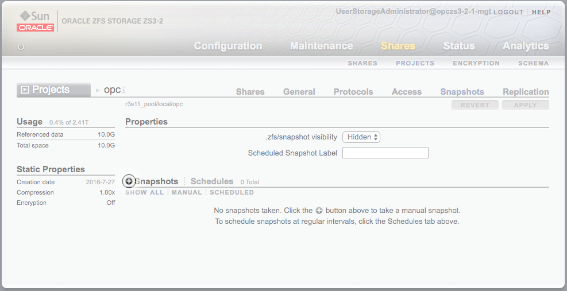The image size is (567, 291).
Task: Click the Total space row
Action: click(66, 145)
